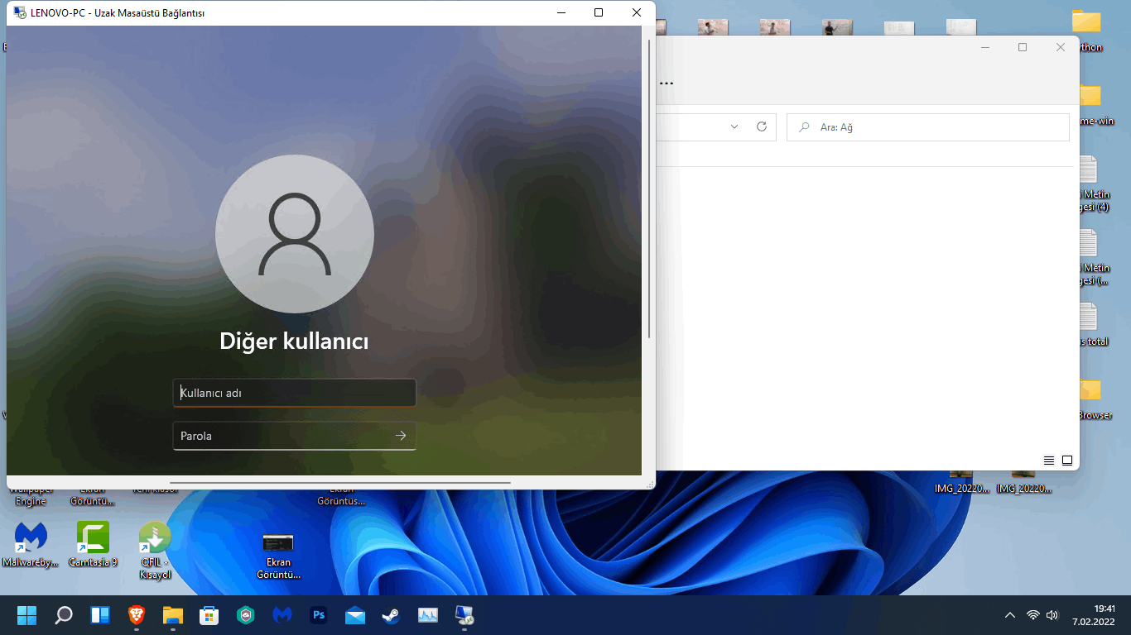Open the Wi-Fi network tray icon
This screenshot has height=635, width=1131.
tap(1032, 615)
